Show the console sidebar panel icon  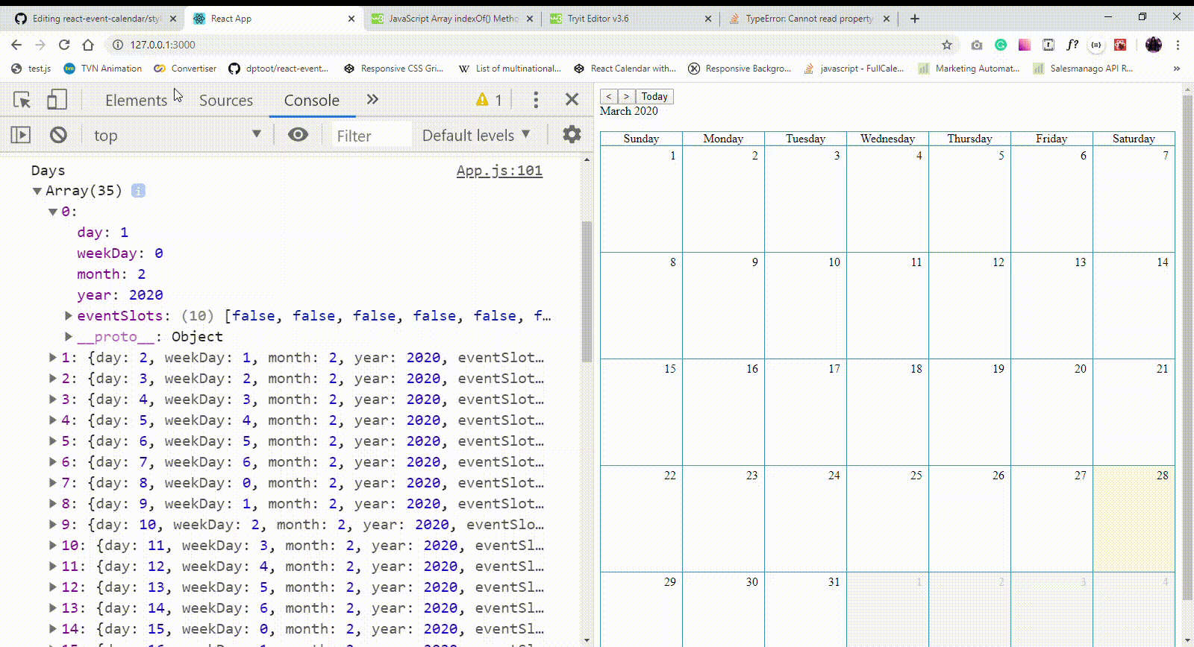pyautogui.click(x=21, y=135)
